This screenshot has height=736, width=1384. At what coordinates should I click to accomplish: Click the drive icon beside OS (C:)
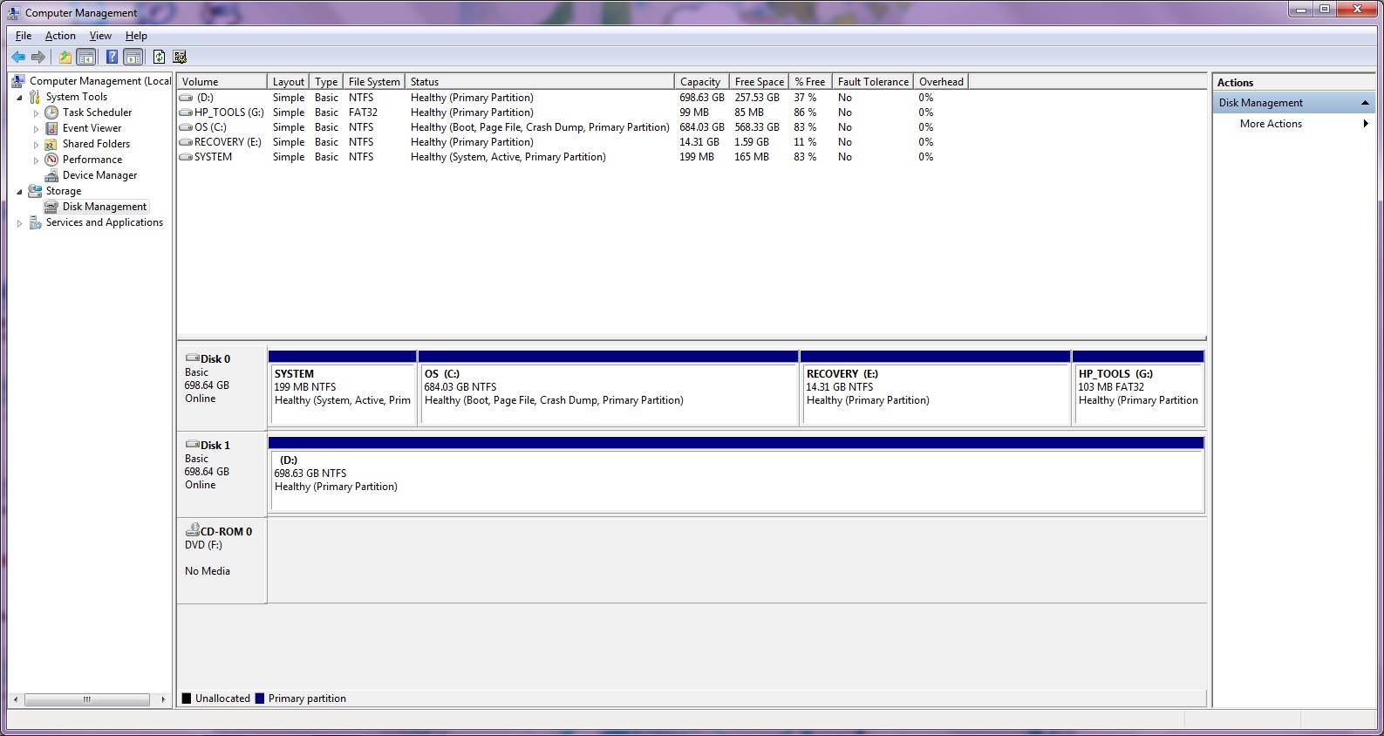click(x=186, y=127)
